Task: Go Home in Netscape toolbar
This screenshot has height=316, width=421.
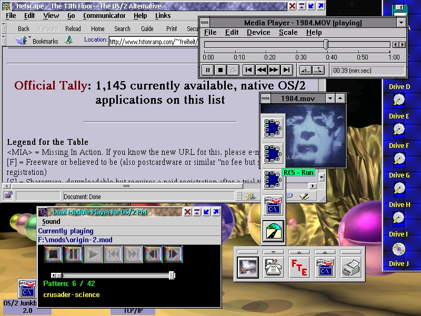Action: pos(98,29)
